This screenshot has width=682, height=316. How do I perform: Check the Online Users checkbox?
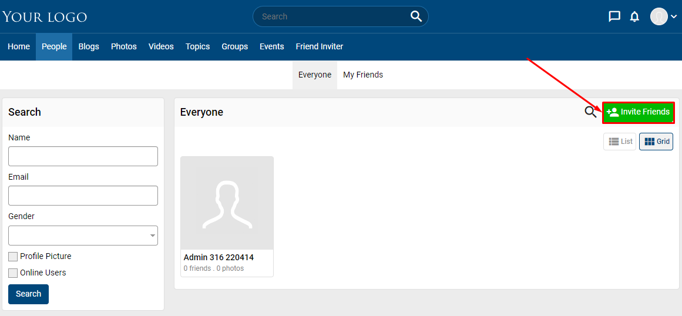click(13, 273)
